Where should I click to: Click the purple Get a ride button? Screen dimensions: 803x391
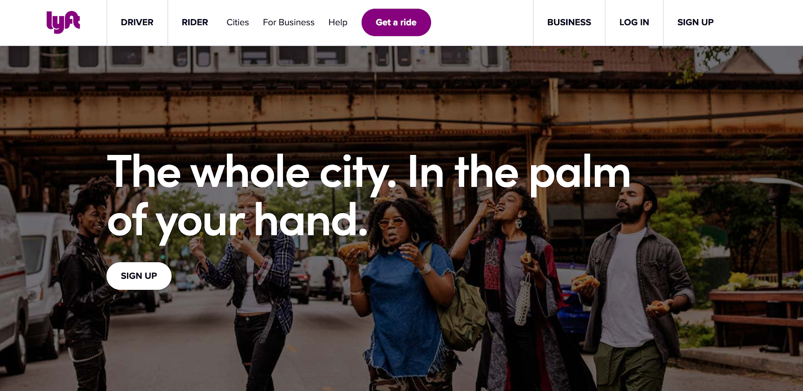tap(396, 23)
